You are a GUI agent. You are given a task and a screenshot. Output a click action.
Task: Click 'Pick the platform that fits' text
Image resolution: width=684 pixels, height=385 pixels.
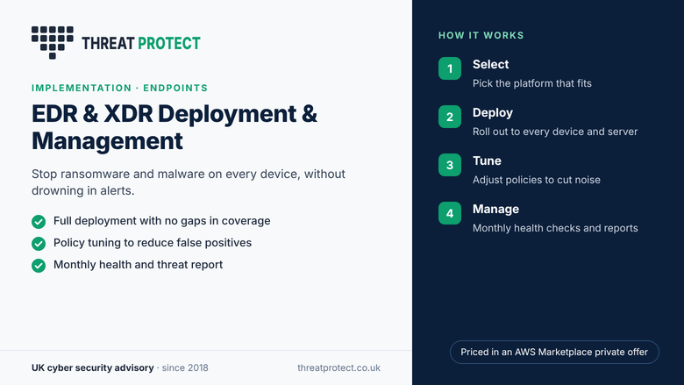[x=531, y=83]
